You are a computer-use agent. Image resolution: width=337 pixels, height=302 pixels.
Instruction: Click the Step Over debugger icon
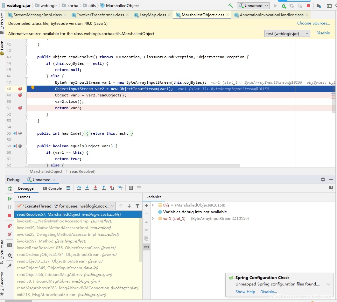point(79,188)
